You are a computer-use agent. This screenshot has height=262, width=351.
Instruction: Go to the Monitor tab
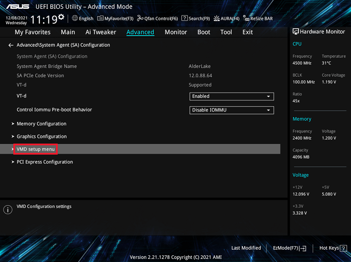176,32
